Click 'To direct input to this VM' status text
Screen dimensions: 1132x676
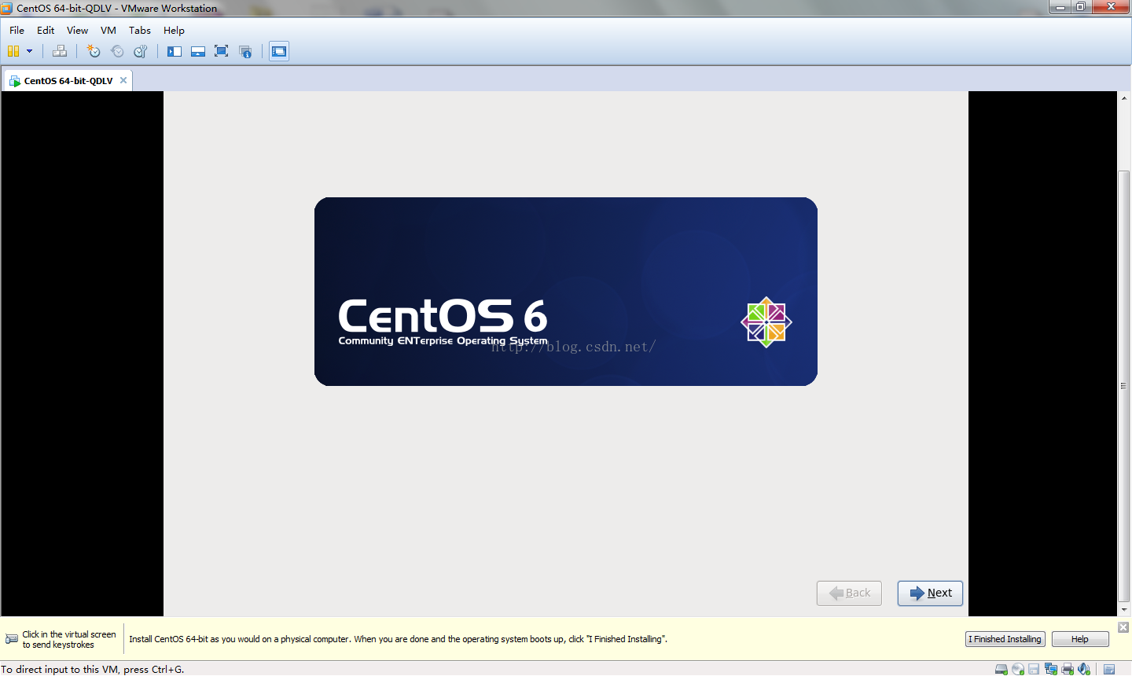(x=93, y=670)
